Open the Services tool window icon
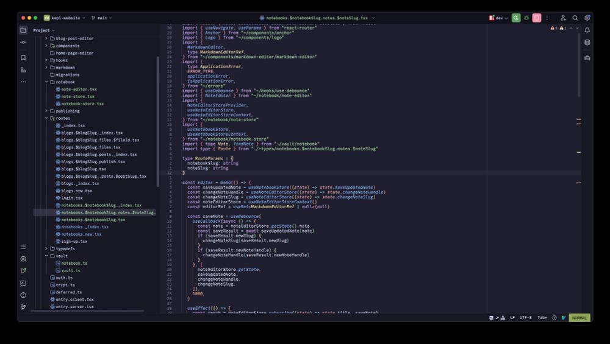 [23, 259]
